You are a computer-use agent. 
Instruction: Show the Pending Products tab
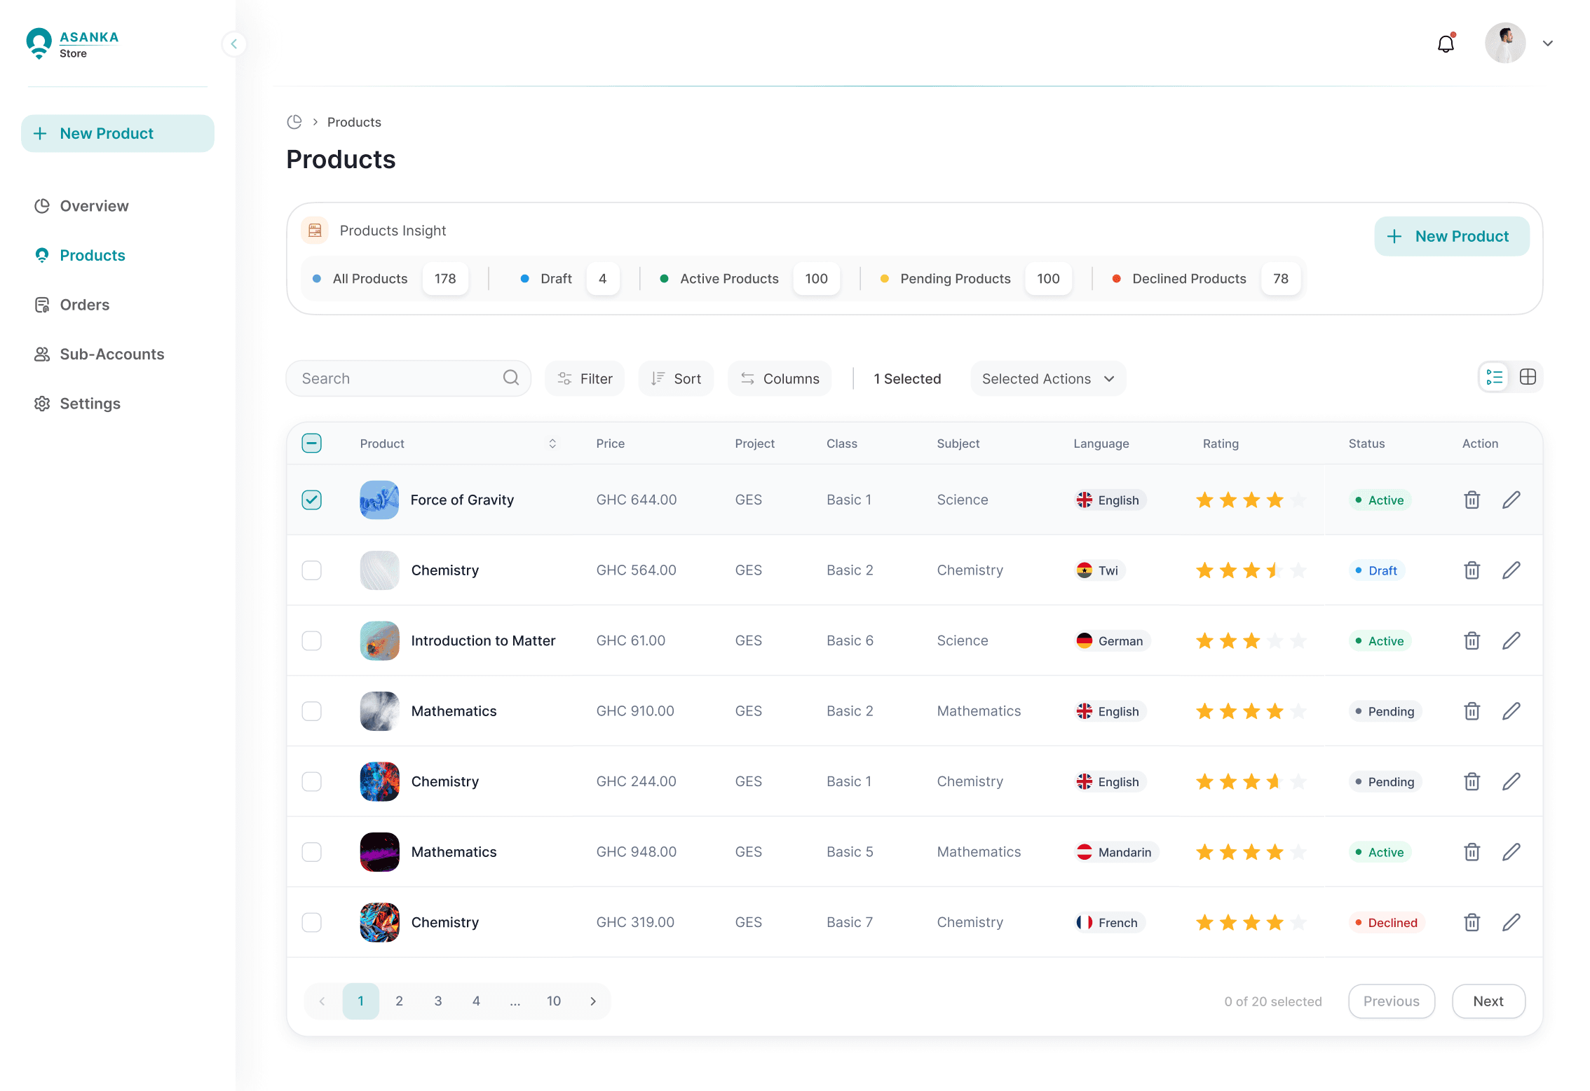[x=955, y=279]
